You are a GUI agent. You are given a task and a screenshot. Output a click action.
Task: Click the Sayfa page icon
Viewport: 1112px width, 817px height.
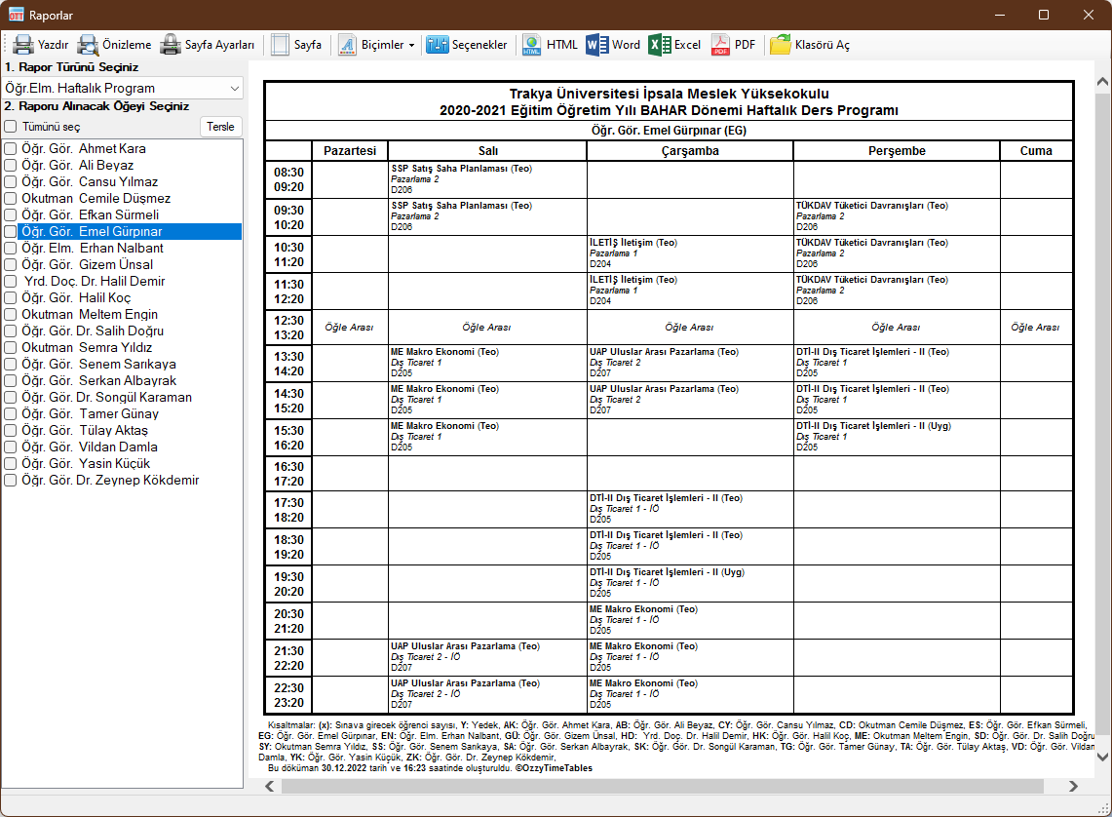coord(282,45)
